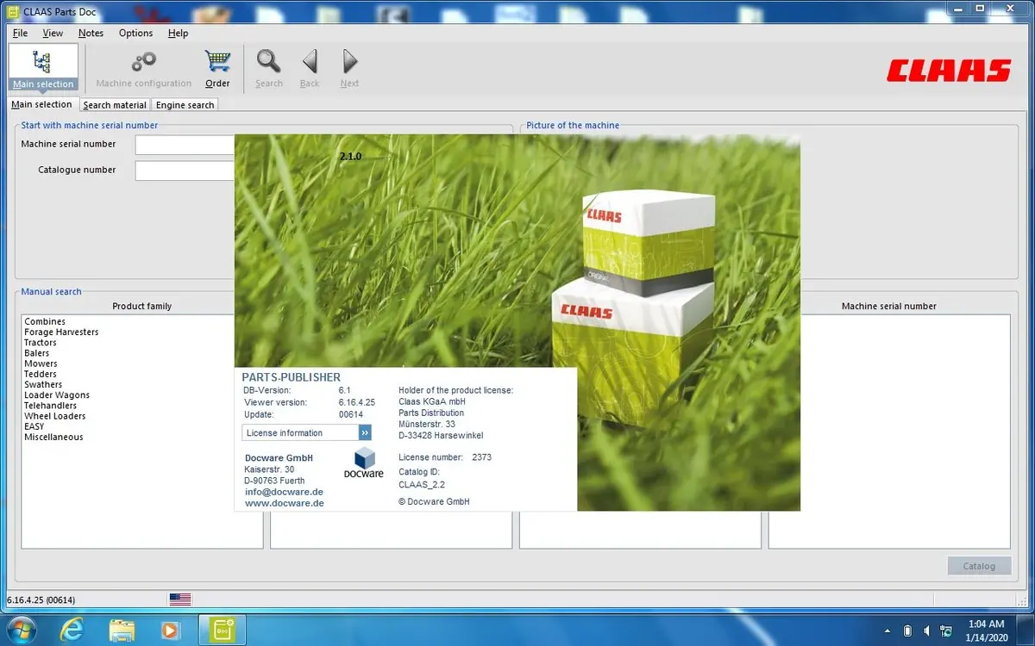Open the Options menu
Viewport: 1035px width, 646px height.
point(135,33)
